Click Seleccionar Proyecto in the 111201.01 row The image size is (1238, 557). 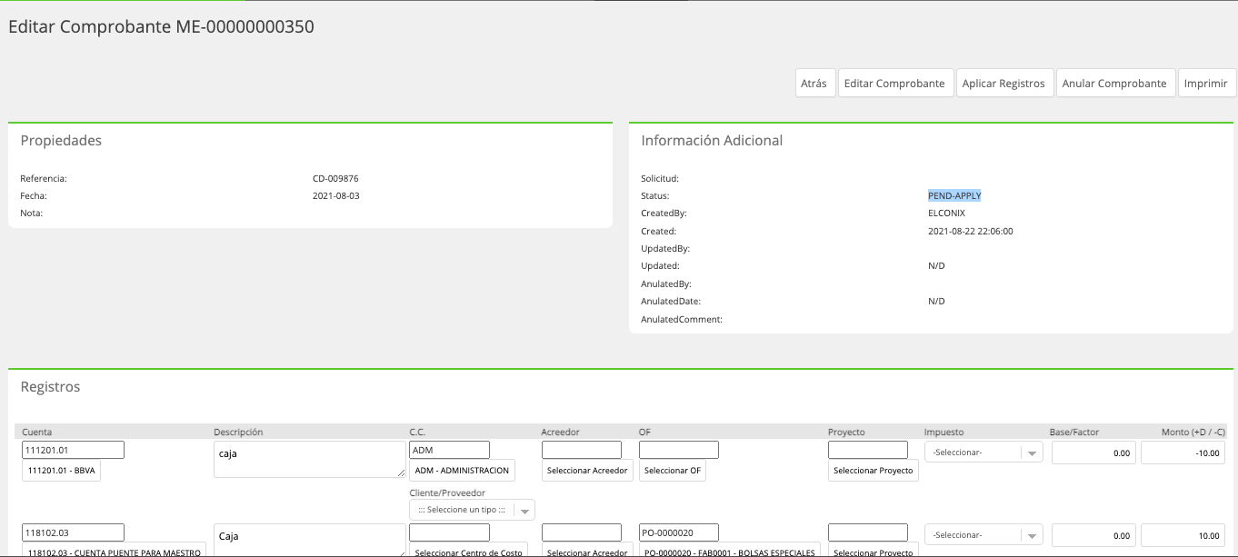(x=874, y=471)
